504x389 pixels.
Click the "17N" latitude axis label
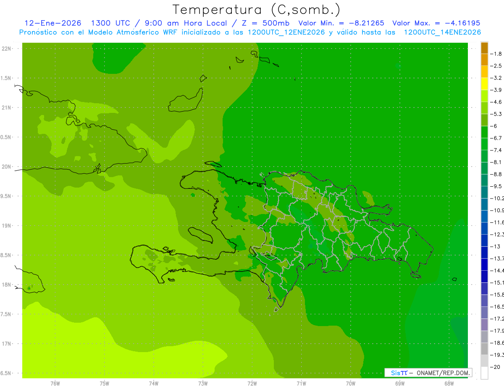7,344
